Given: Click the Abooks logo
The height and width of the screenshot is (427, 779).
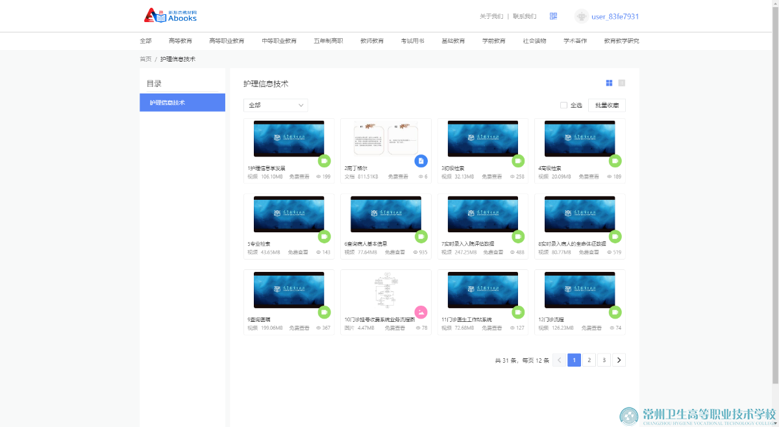Looking at the screenshot, I should tap(170, 16).
